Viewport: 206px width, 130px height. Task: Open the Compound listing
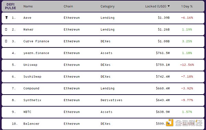[x=31, y=88]
